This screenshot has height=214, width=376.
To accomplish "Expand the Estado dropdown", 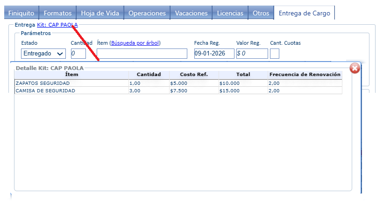I will (x=44, y=54).
